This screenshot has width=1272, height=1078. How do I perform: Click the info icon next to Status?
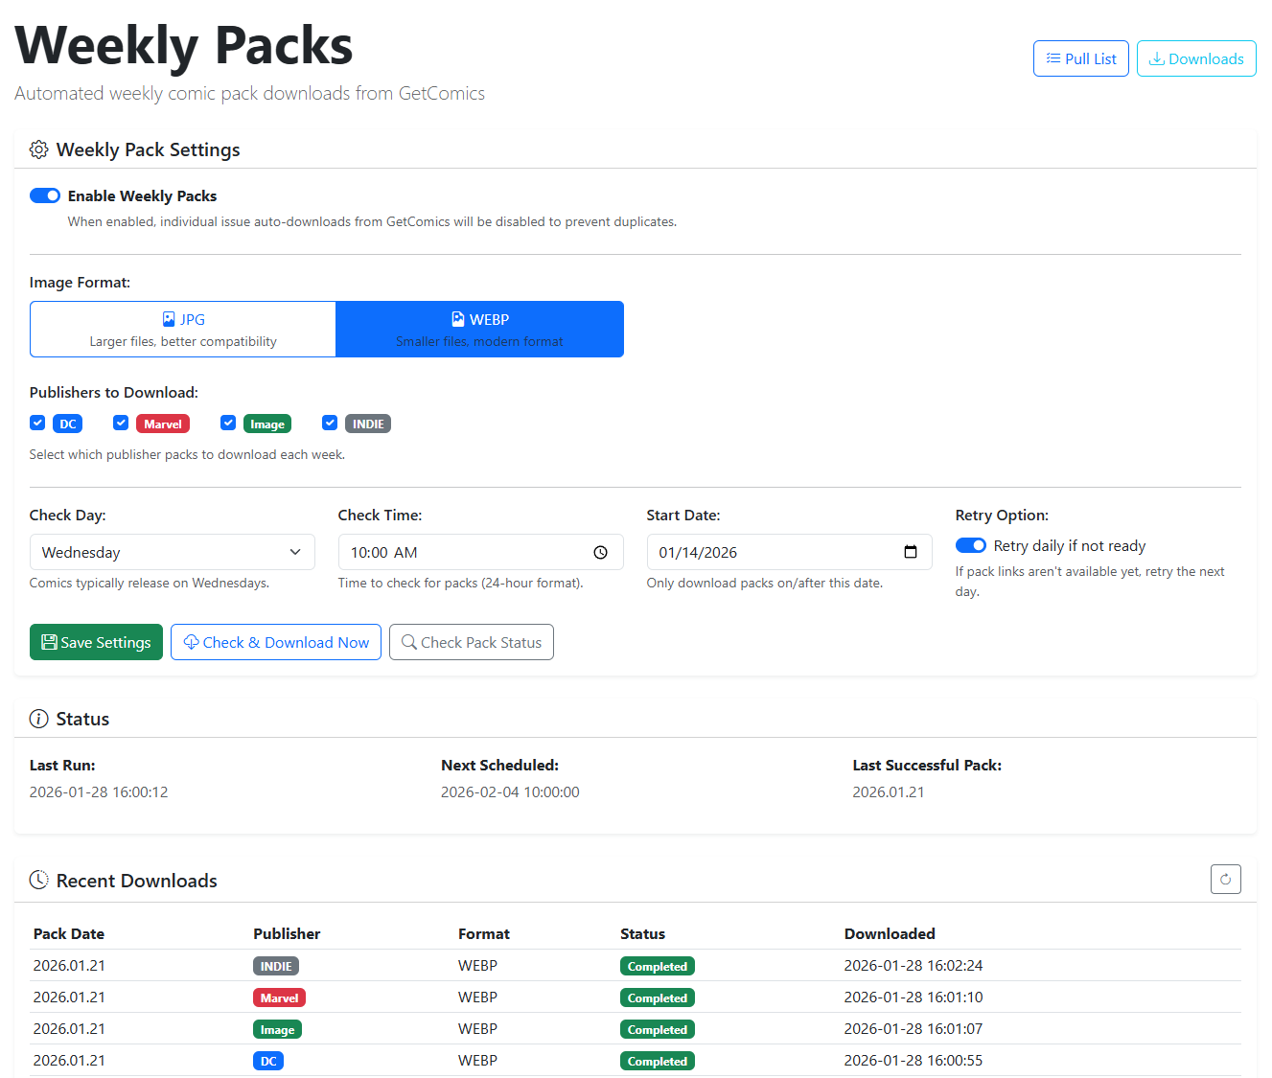[38, 719]
